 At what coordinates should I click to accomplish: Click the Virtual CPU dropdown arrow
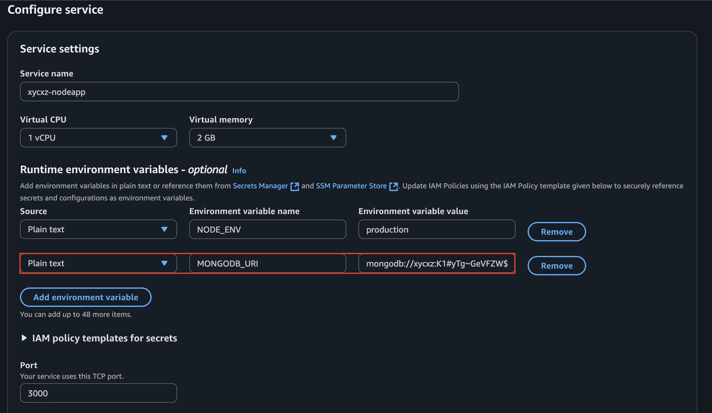click(164, 138)
